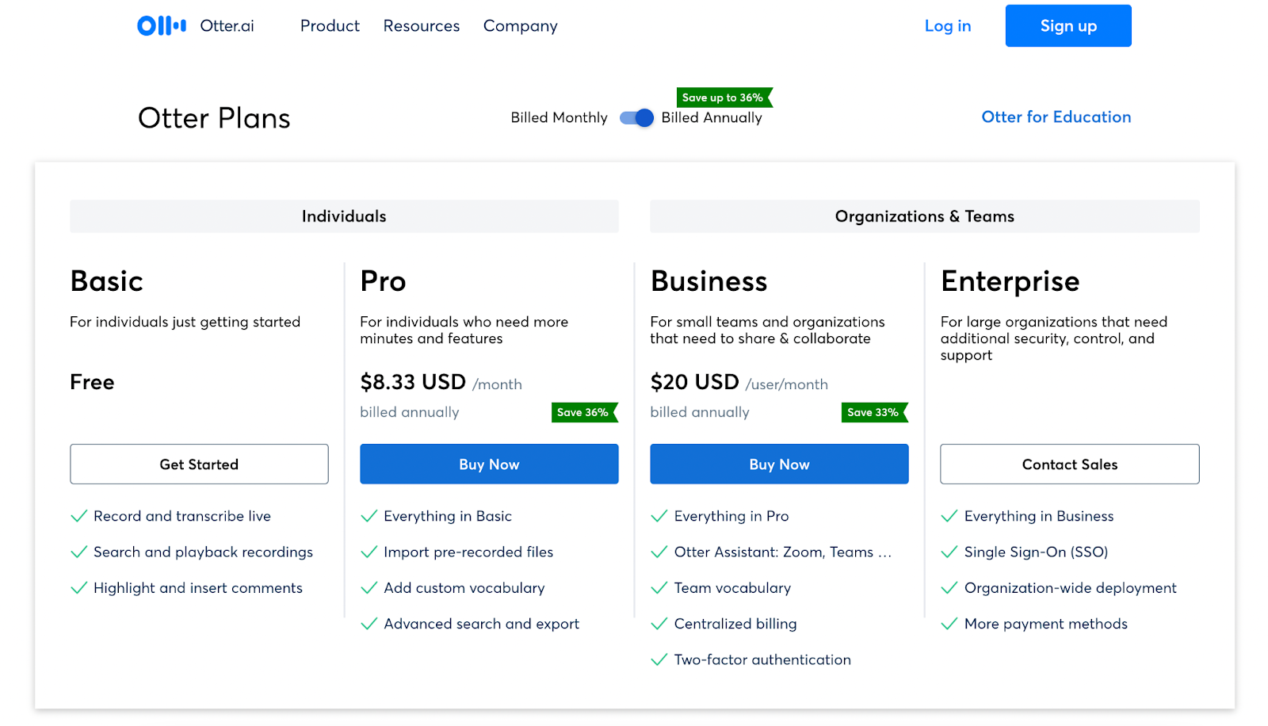Select the Billed Annually label
Screen dimensions: 1268x726
tap(712, 118)
